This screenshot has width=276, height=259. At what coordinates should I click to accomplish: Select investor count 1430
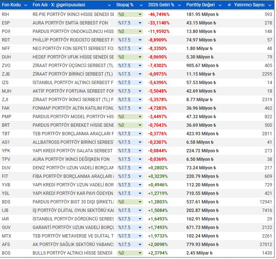[x=267, y=253]
